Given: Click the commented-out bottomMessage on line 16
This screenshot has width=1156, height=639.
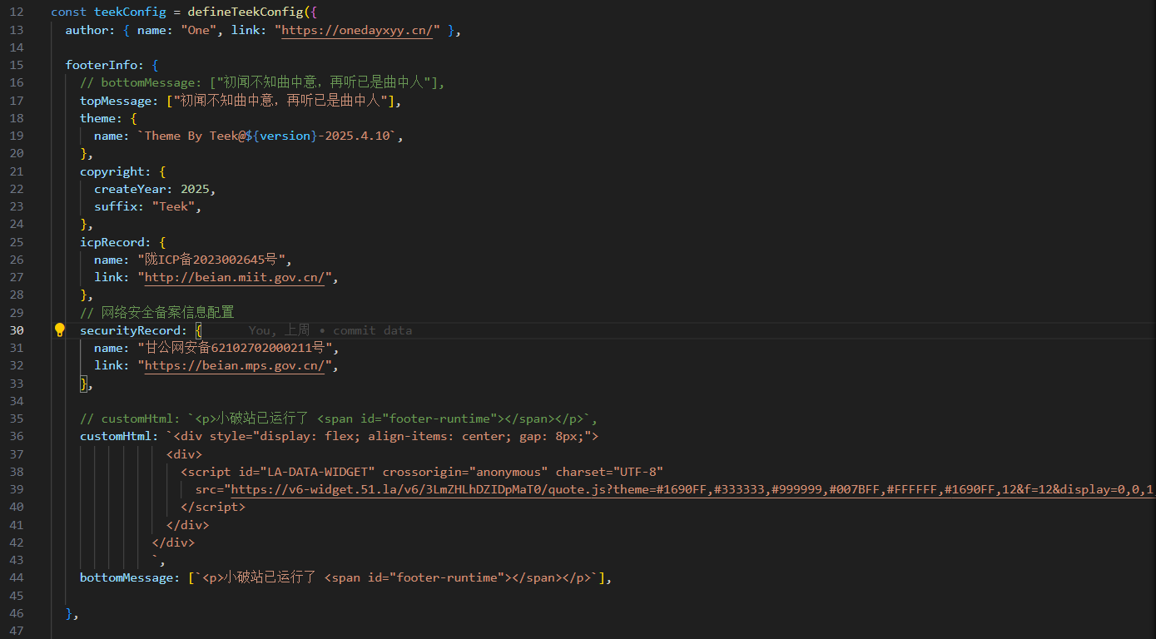Looking at the screenshot, I should pos(263,83).
